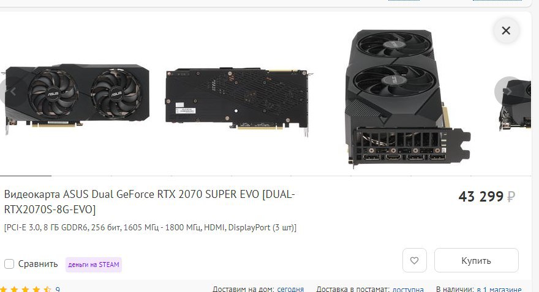Enable the Сравнить checkbox

click(9, 264)
